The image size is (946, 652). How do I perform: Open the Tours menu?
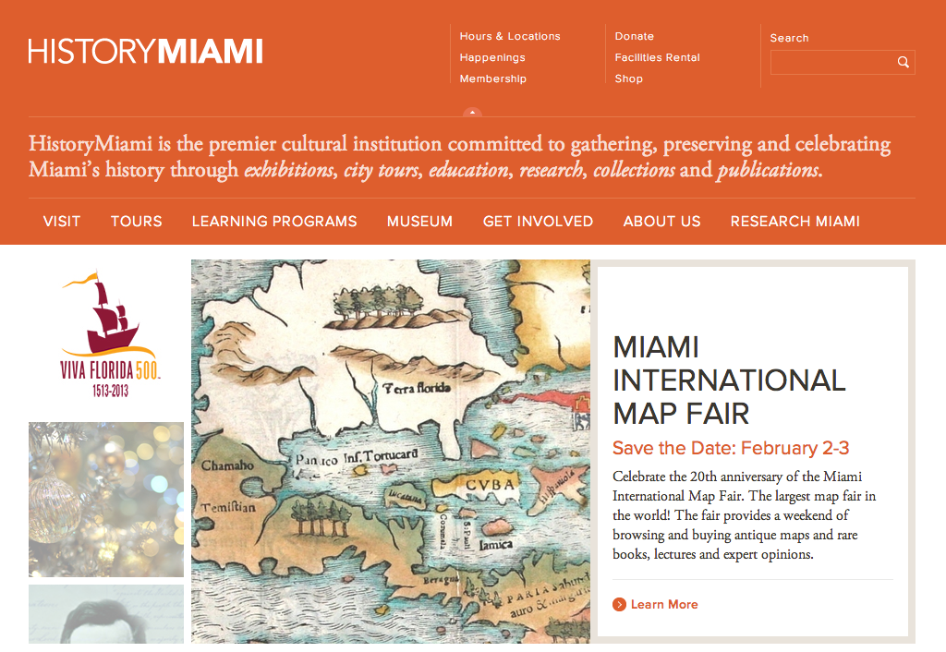(137, 222)
